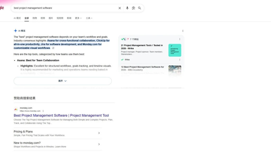Expand the Pricing & Plans chevron
Screen dimensions: 271x152
point(99,133)
